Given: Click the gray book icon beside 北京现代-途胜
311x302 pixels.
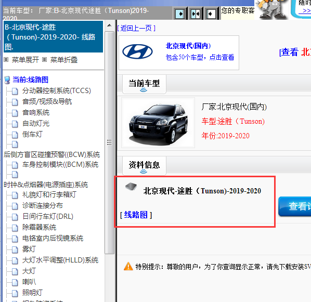Looking at the screenshot, I should pos(131,187).
